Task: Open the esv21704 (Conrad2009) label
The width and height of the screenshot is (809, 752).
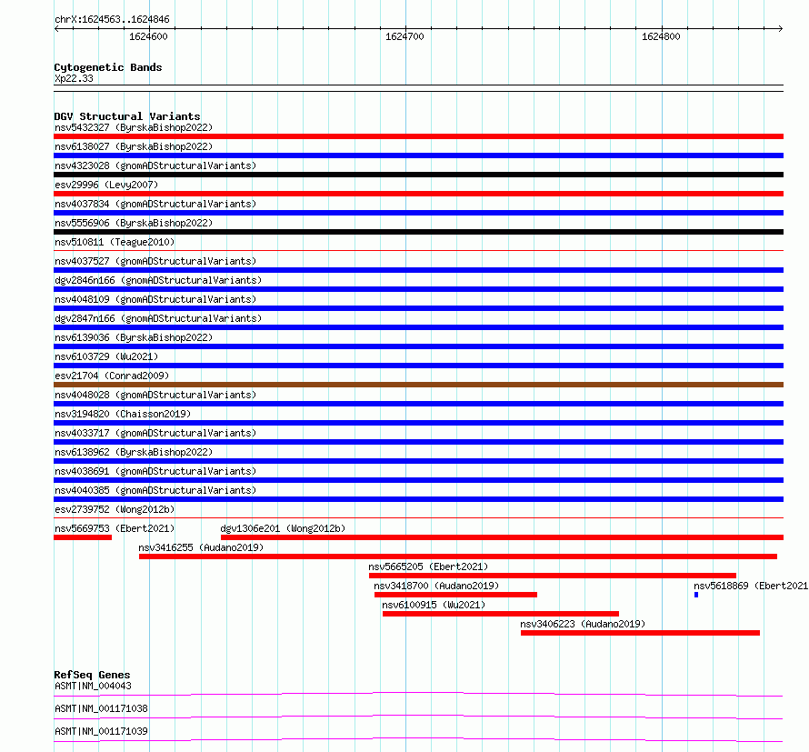Action: (x=112, y=376)
